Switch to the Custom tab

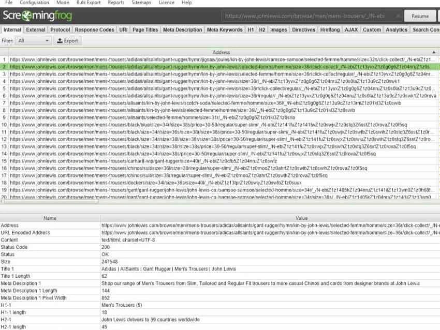(x=372, y=29)
